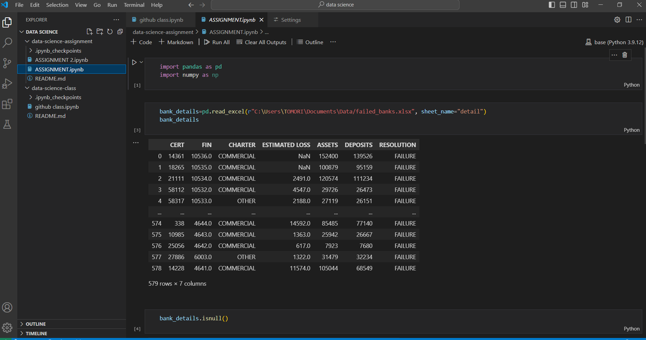Toggle bottom panel visibility
Image resolution: width=646 pixels, height=340 pixels.
(563, 5)
